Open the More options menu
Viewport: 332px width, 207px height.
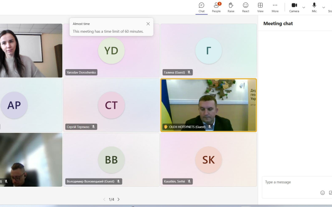(x=275, y=7)
